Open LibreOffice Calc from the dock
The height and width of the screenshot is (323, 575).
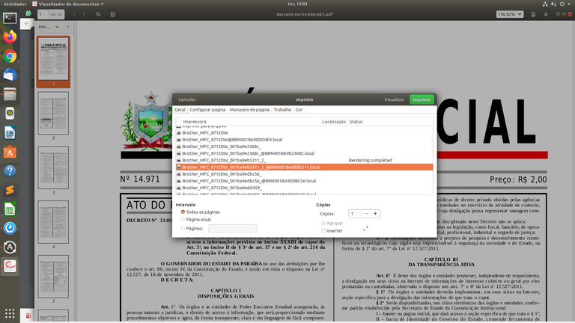click(10, 209)
